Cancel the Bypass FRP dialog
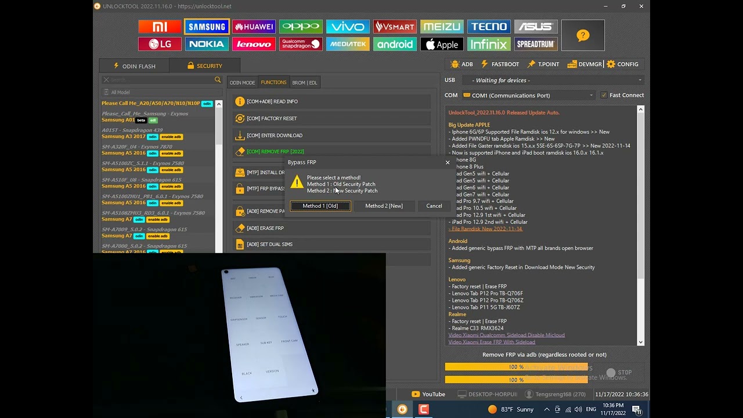The image size is (743, 418). tap(434, 206)
